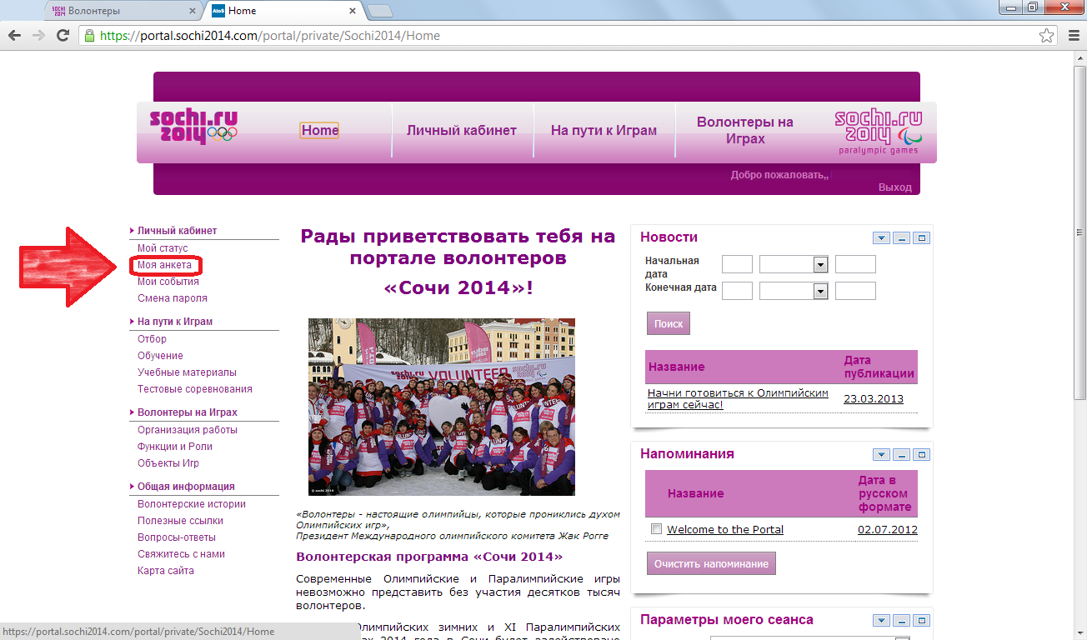Open Полезные ссылки in the sidebar
This screenshot has height=640, width=1087.
pos(180,521)
